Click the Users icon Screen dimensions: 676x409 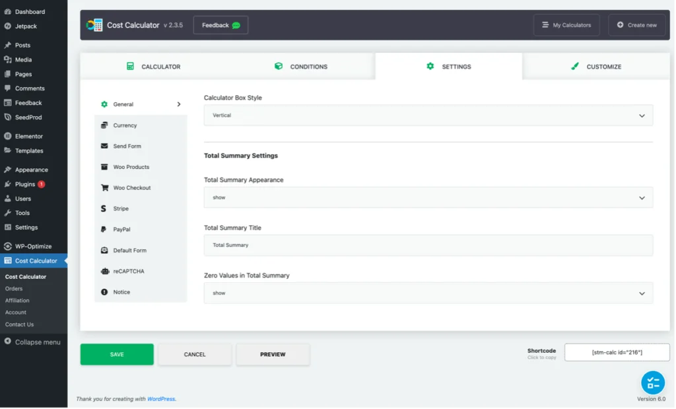coord(8,199)
